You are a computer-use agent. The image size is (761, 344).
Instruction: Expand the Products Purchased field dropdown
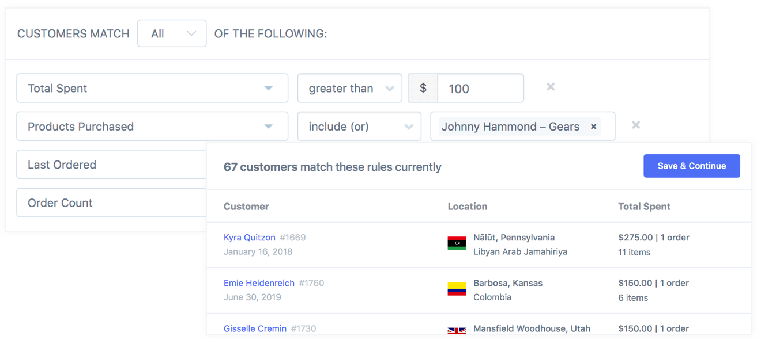coord(152,127)
